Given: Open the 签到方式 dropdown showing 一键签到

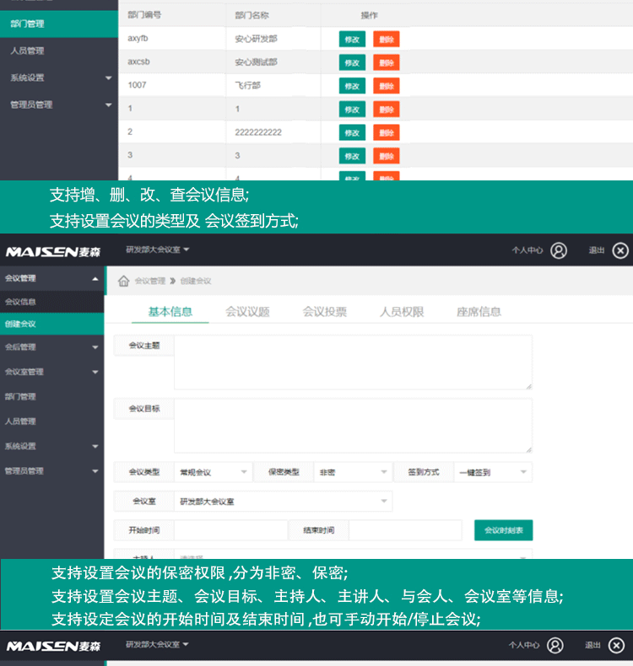Looking at the screenshot, I should click(x=492, y=472).
